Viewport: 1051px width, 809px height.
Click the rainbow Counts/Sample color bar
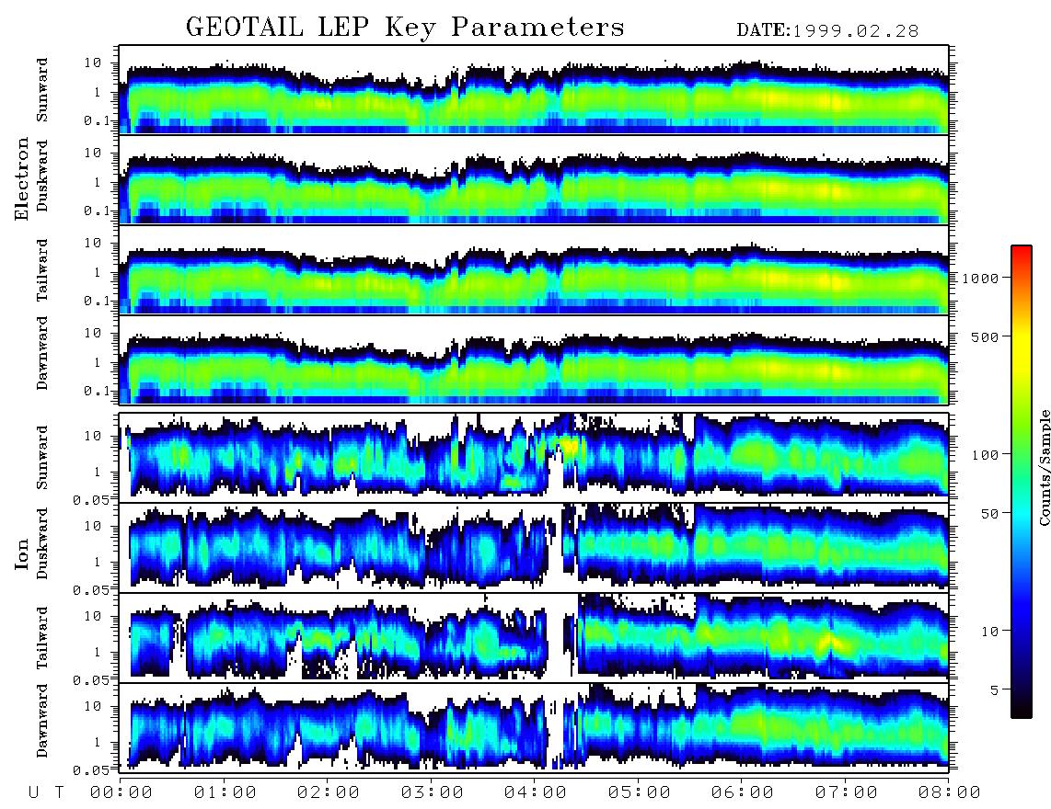[x=1021, y=482]
